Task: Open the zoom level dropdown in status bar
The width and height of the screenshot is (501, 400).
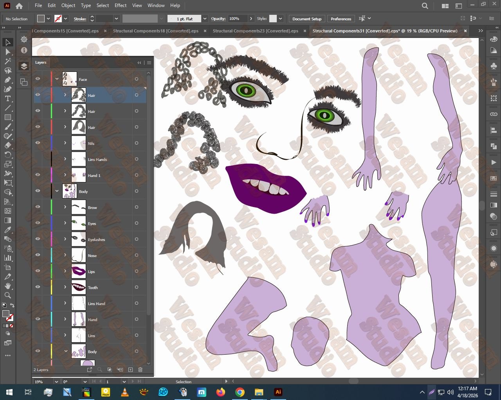Action: [x=56, y=382]
